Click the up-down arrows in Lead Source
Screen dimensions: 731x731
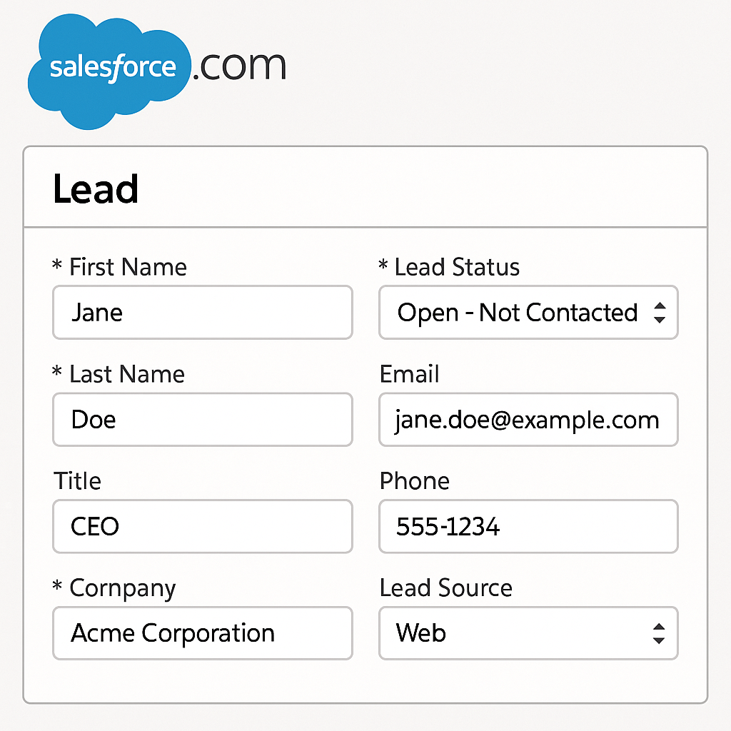click(x=660, y=633)
